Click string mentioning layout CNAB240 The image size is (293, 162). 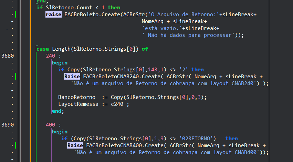pos(164,83)
